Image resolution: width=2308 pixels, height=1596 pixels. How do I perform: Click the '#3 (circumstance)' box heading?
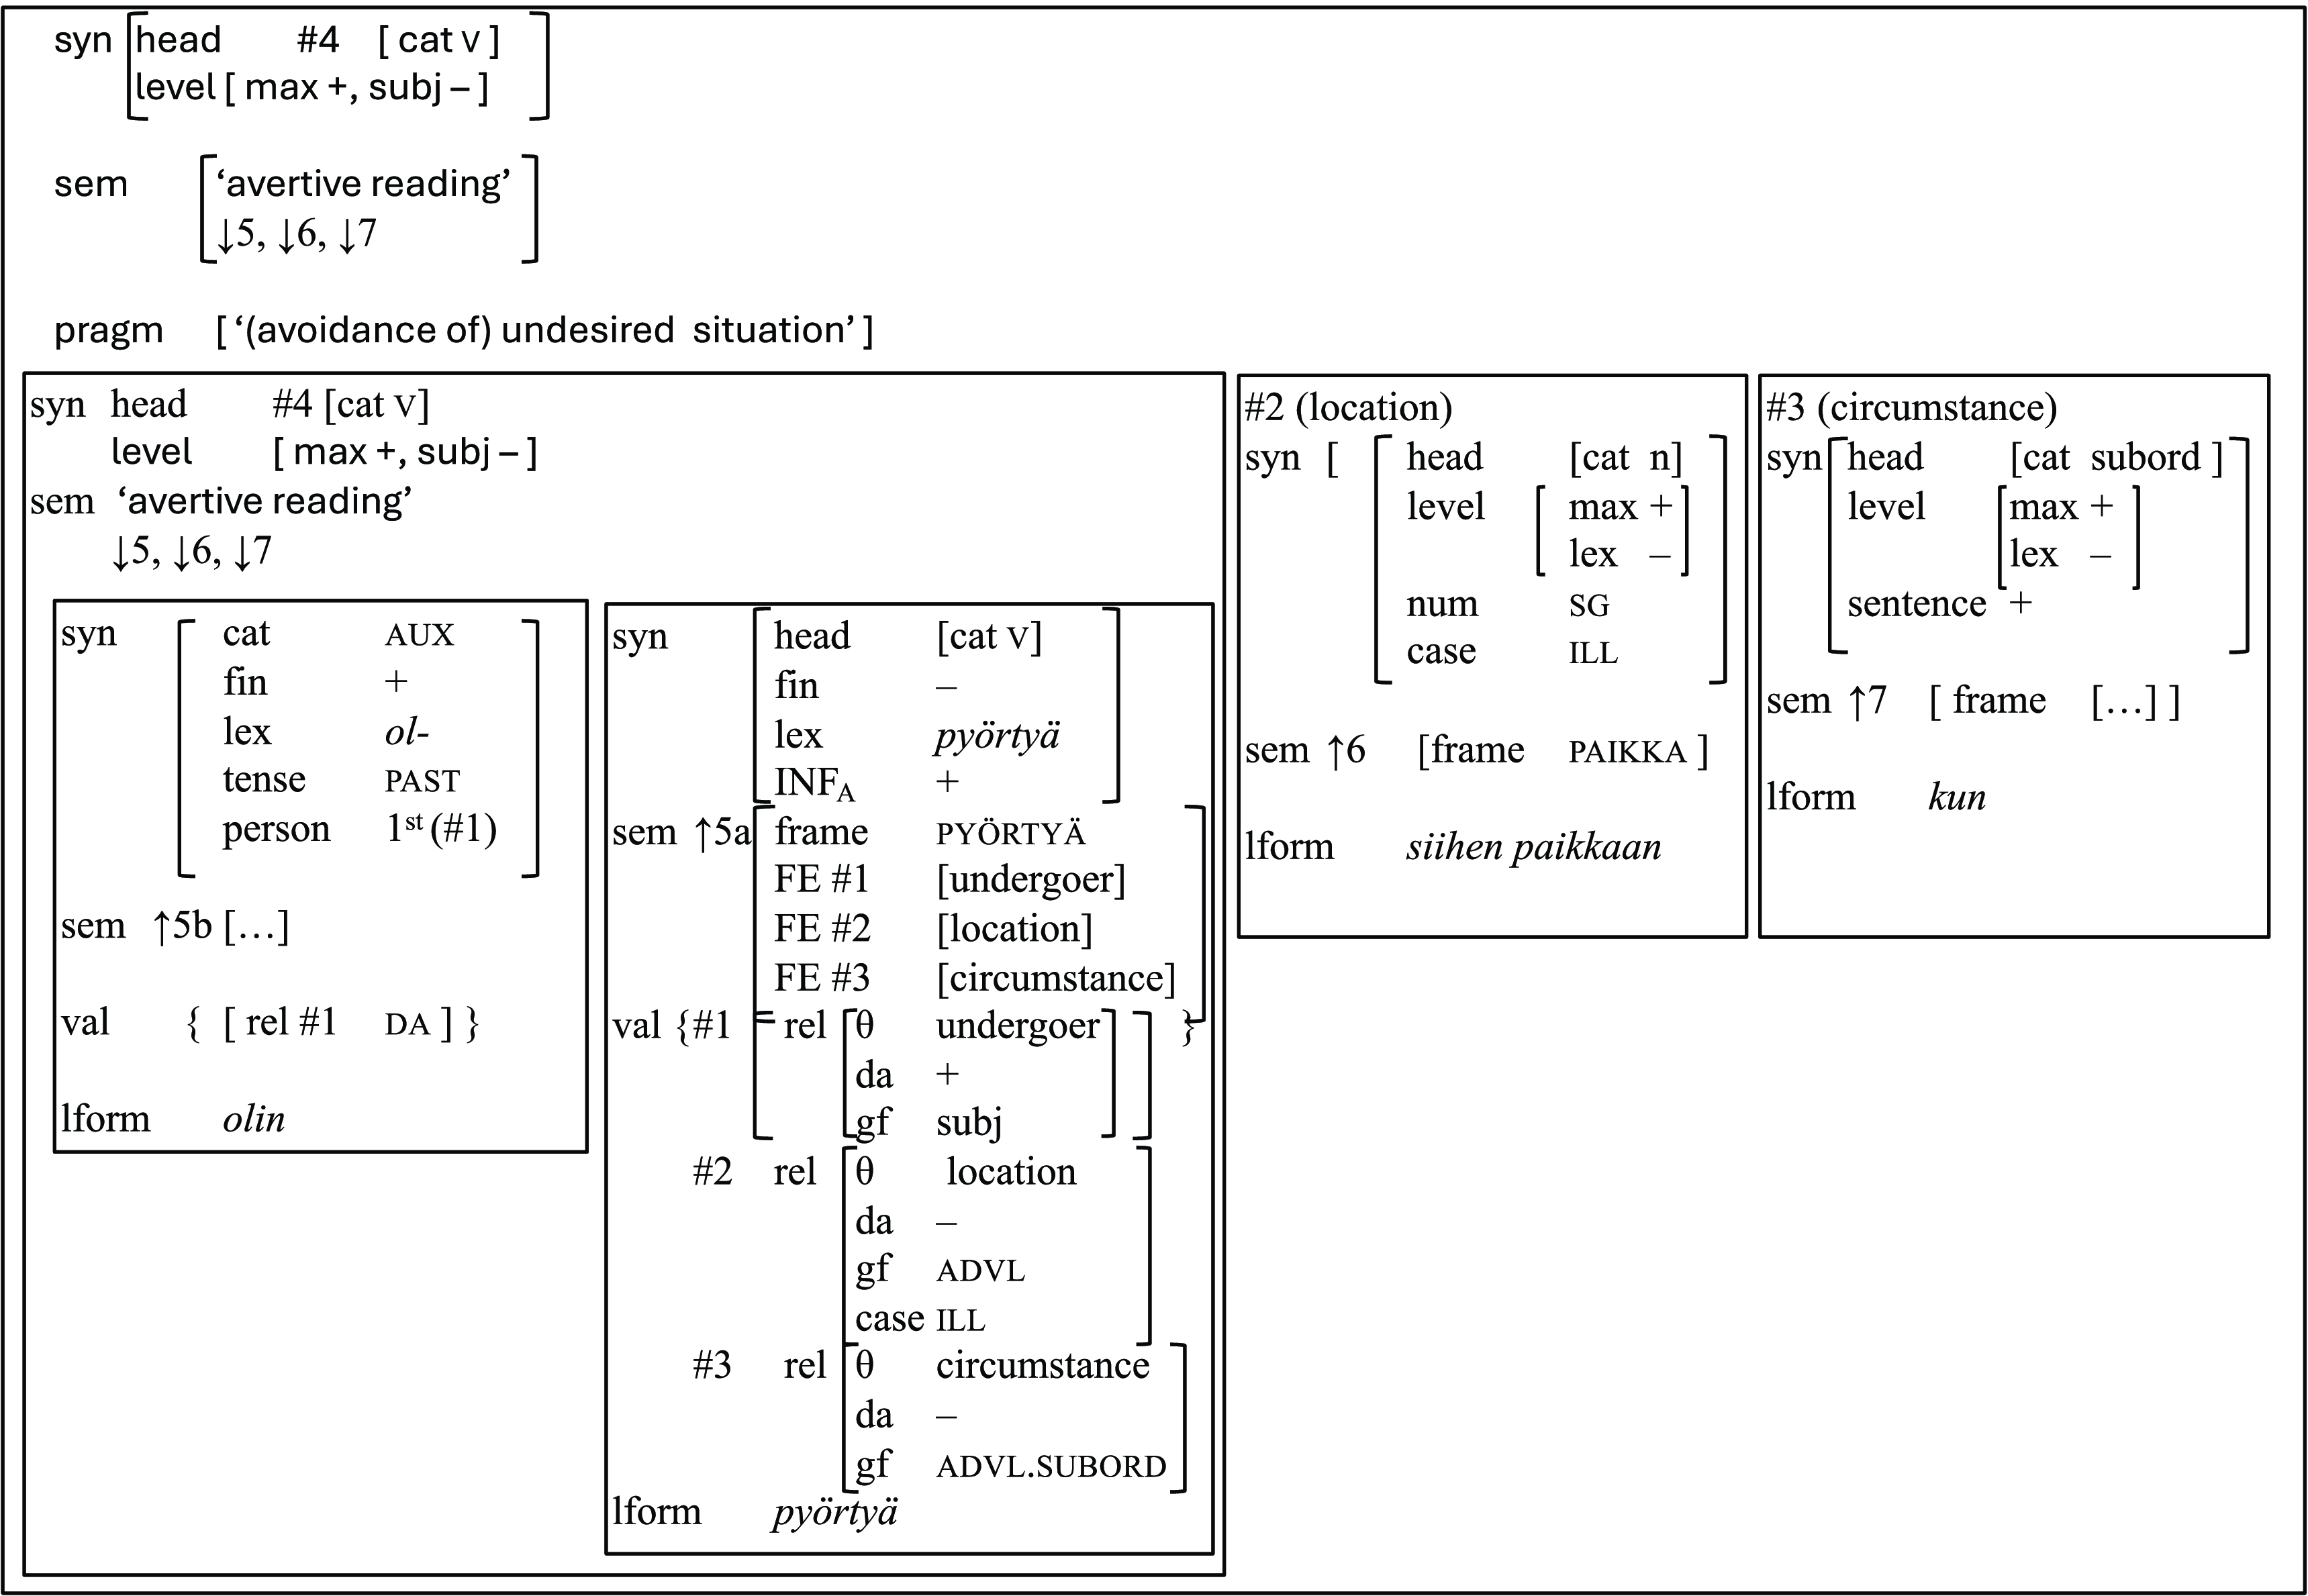tap(1911, 408)
